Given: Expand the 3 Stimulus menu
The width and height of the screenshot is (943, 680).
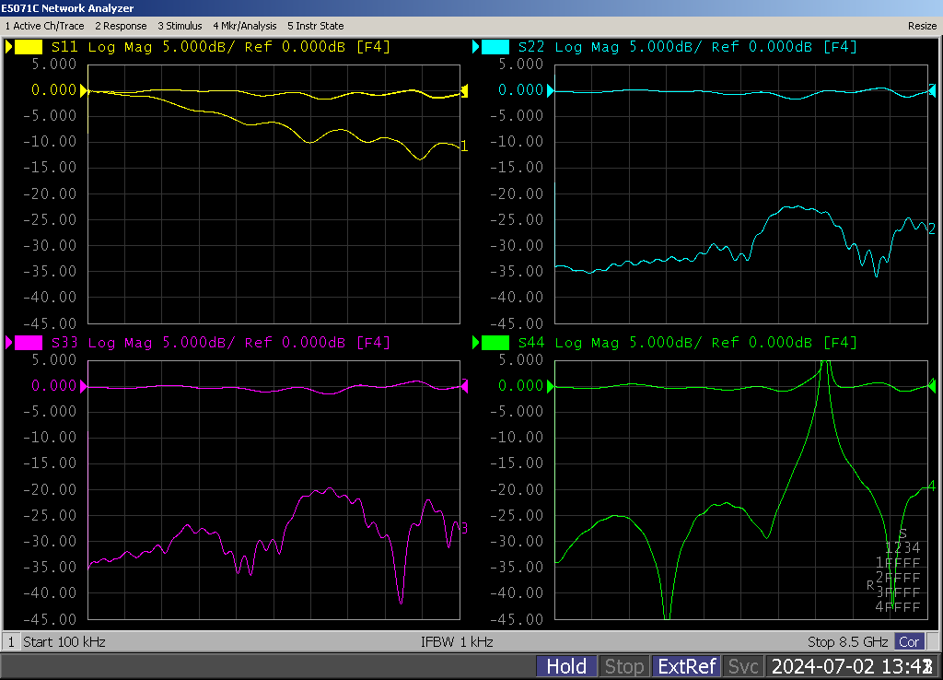Looking at the screenshot, I should pyautogui.click(x=180, y=26).
